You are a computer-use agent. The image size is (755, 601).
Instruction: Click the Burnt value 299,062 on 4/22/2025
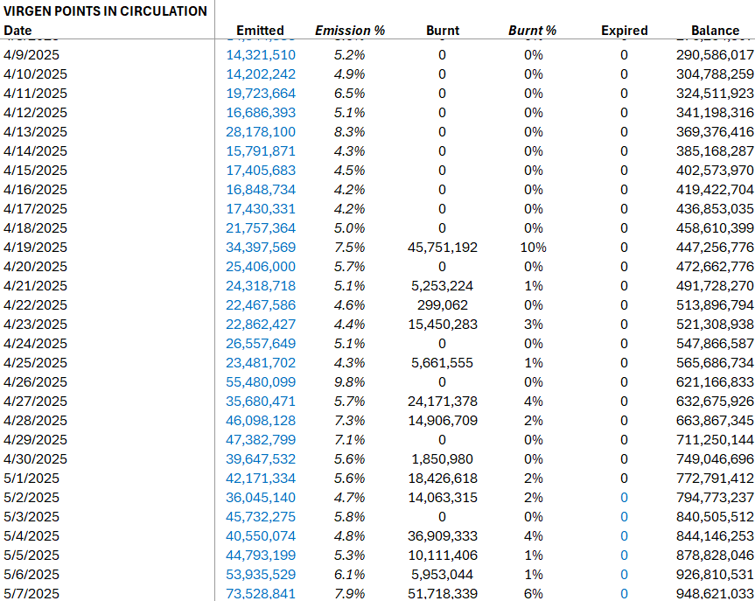[444, 304]
